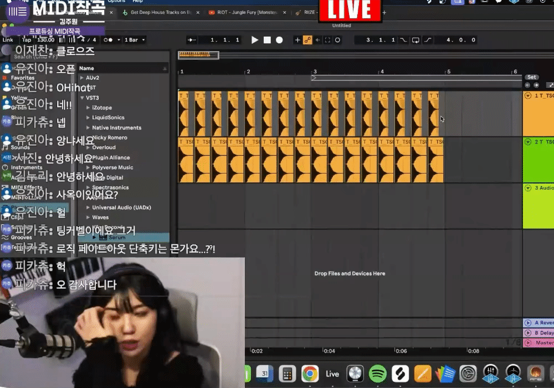The width and height of the screenshot is (554, 388).
Task: Click the Capture MIDI bracket icon
Action: coord(327,40)
